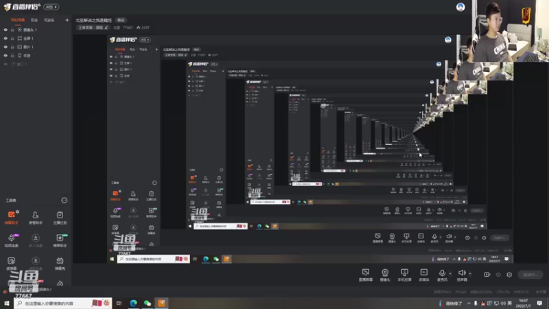
Task: Click the record video icon beside the speaker
Action: (x=487, y=275)
